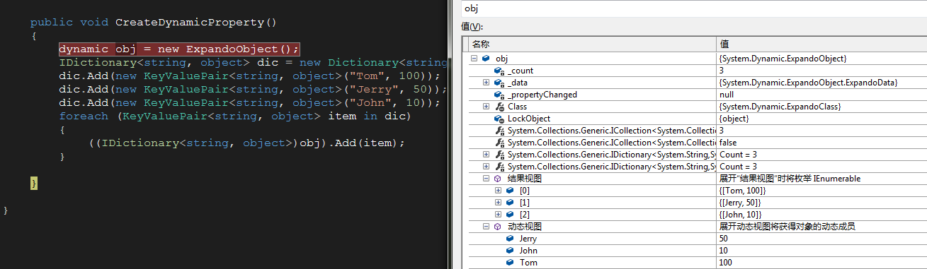Click the cube icon beside obj root row
927x269 pixels.
click(485, 59)
